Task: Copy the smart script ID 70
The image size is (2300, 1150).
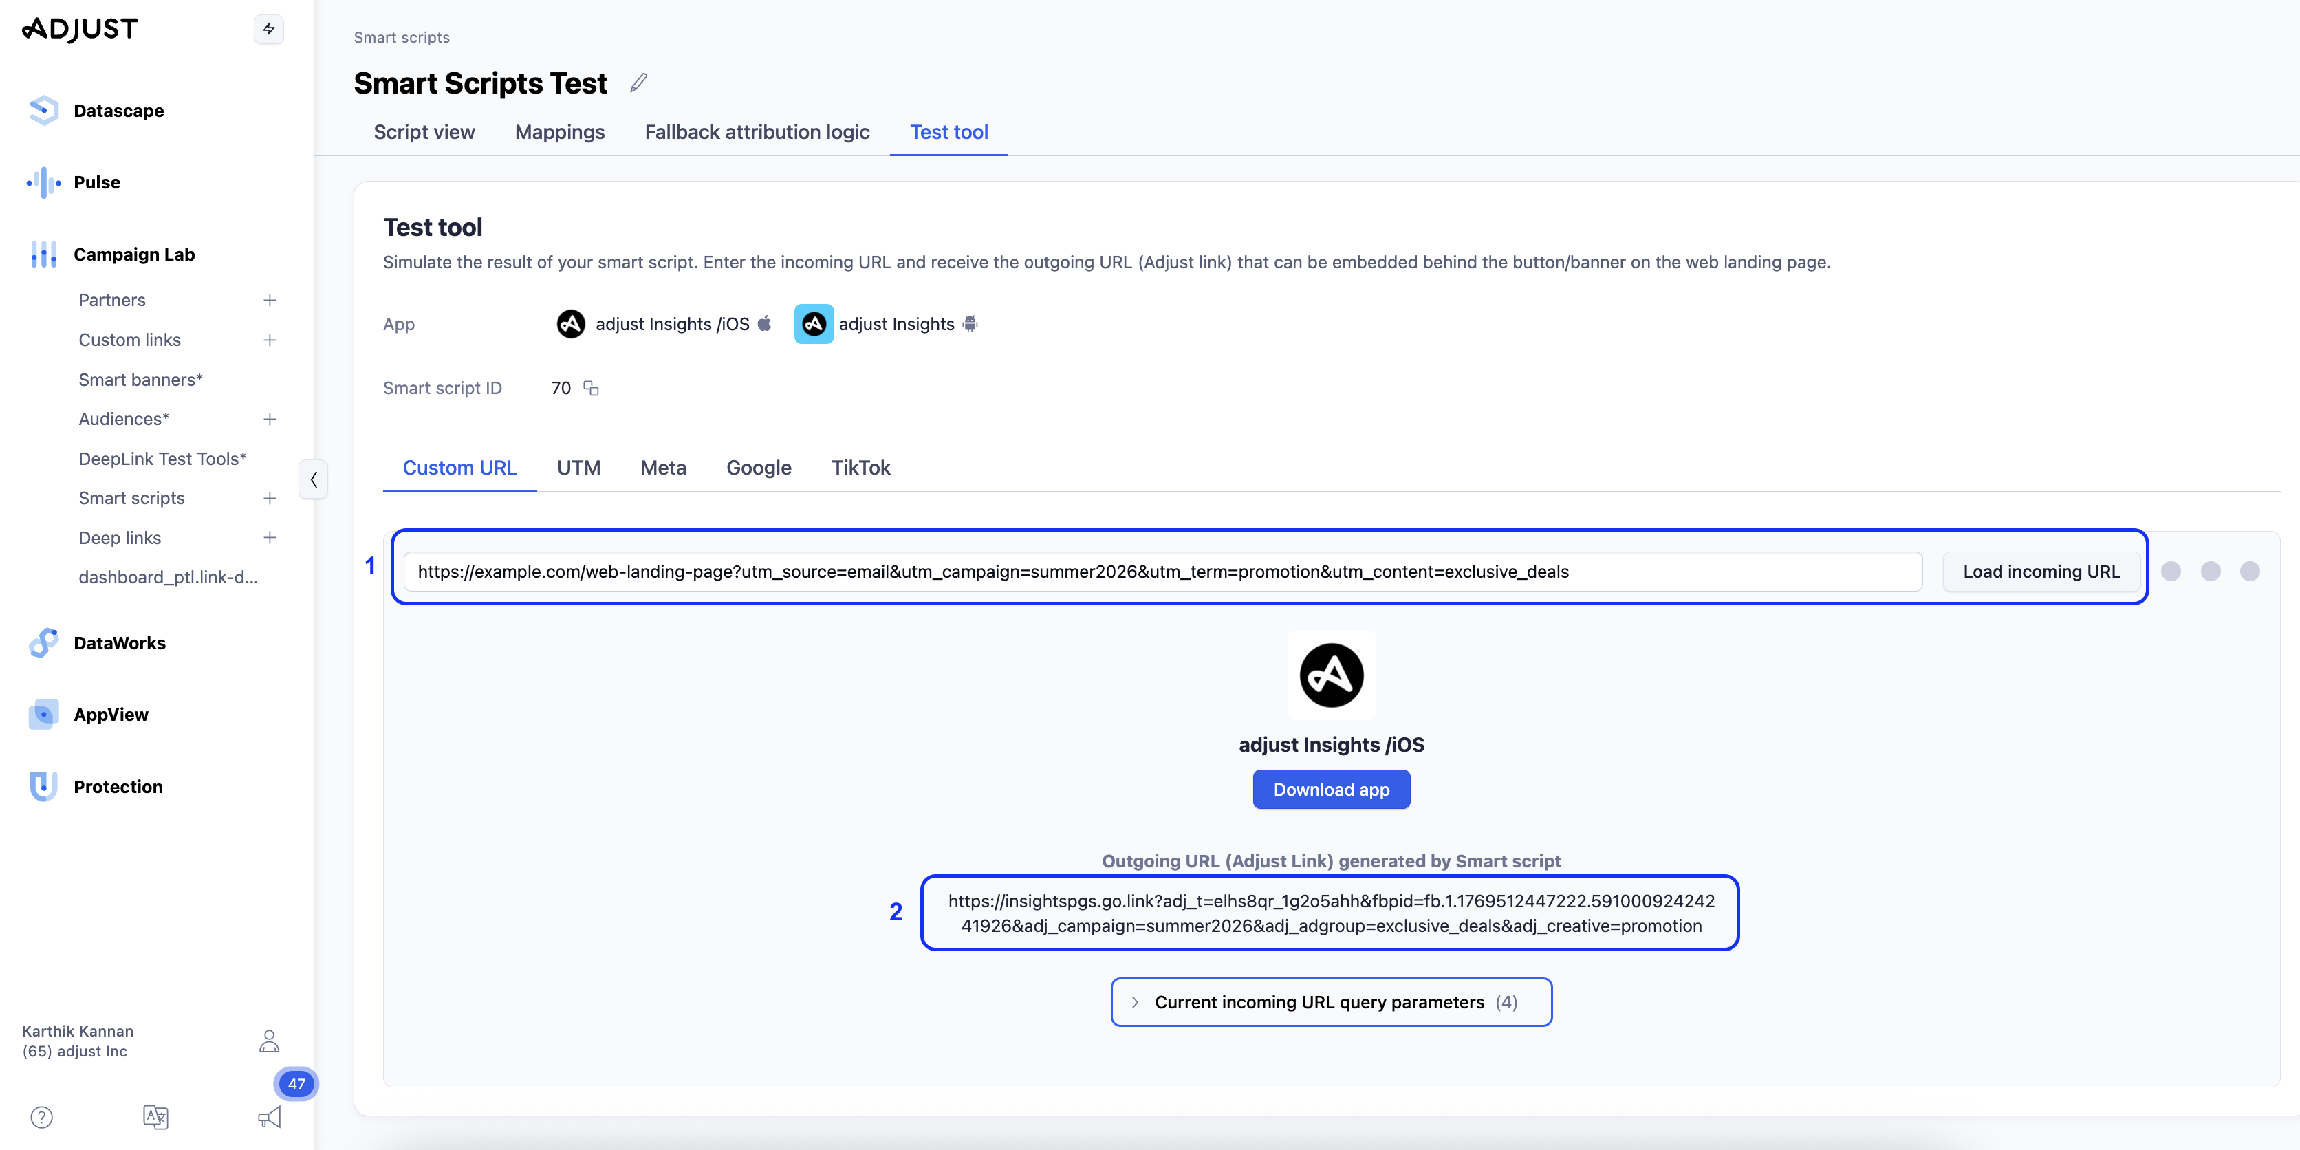Action: pyautogui.click(x=591, y=389)
